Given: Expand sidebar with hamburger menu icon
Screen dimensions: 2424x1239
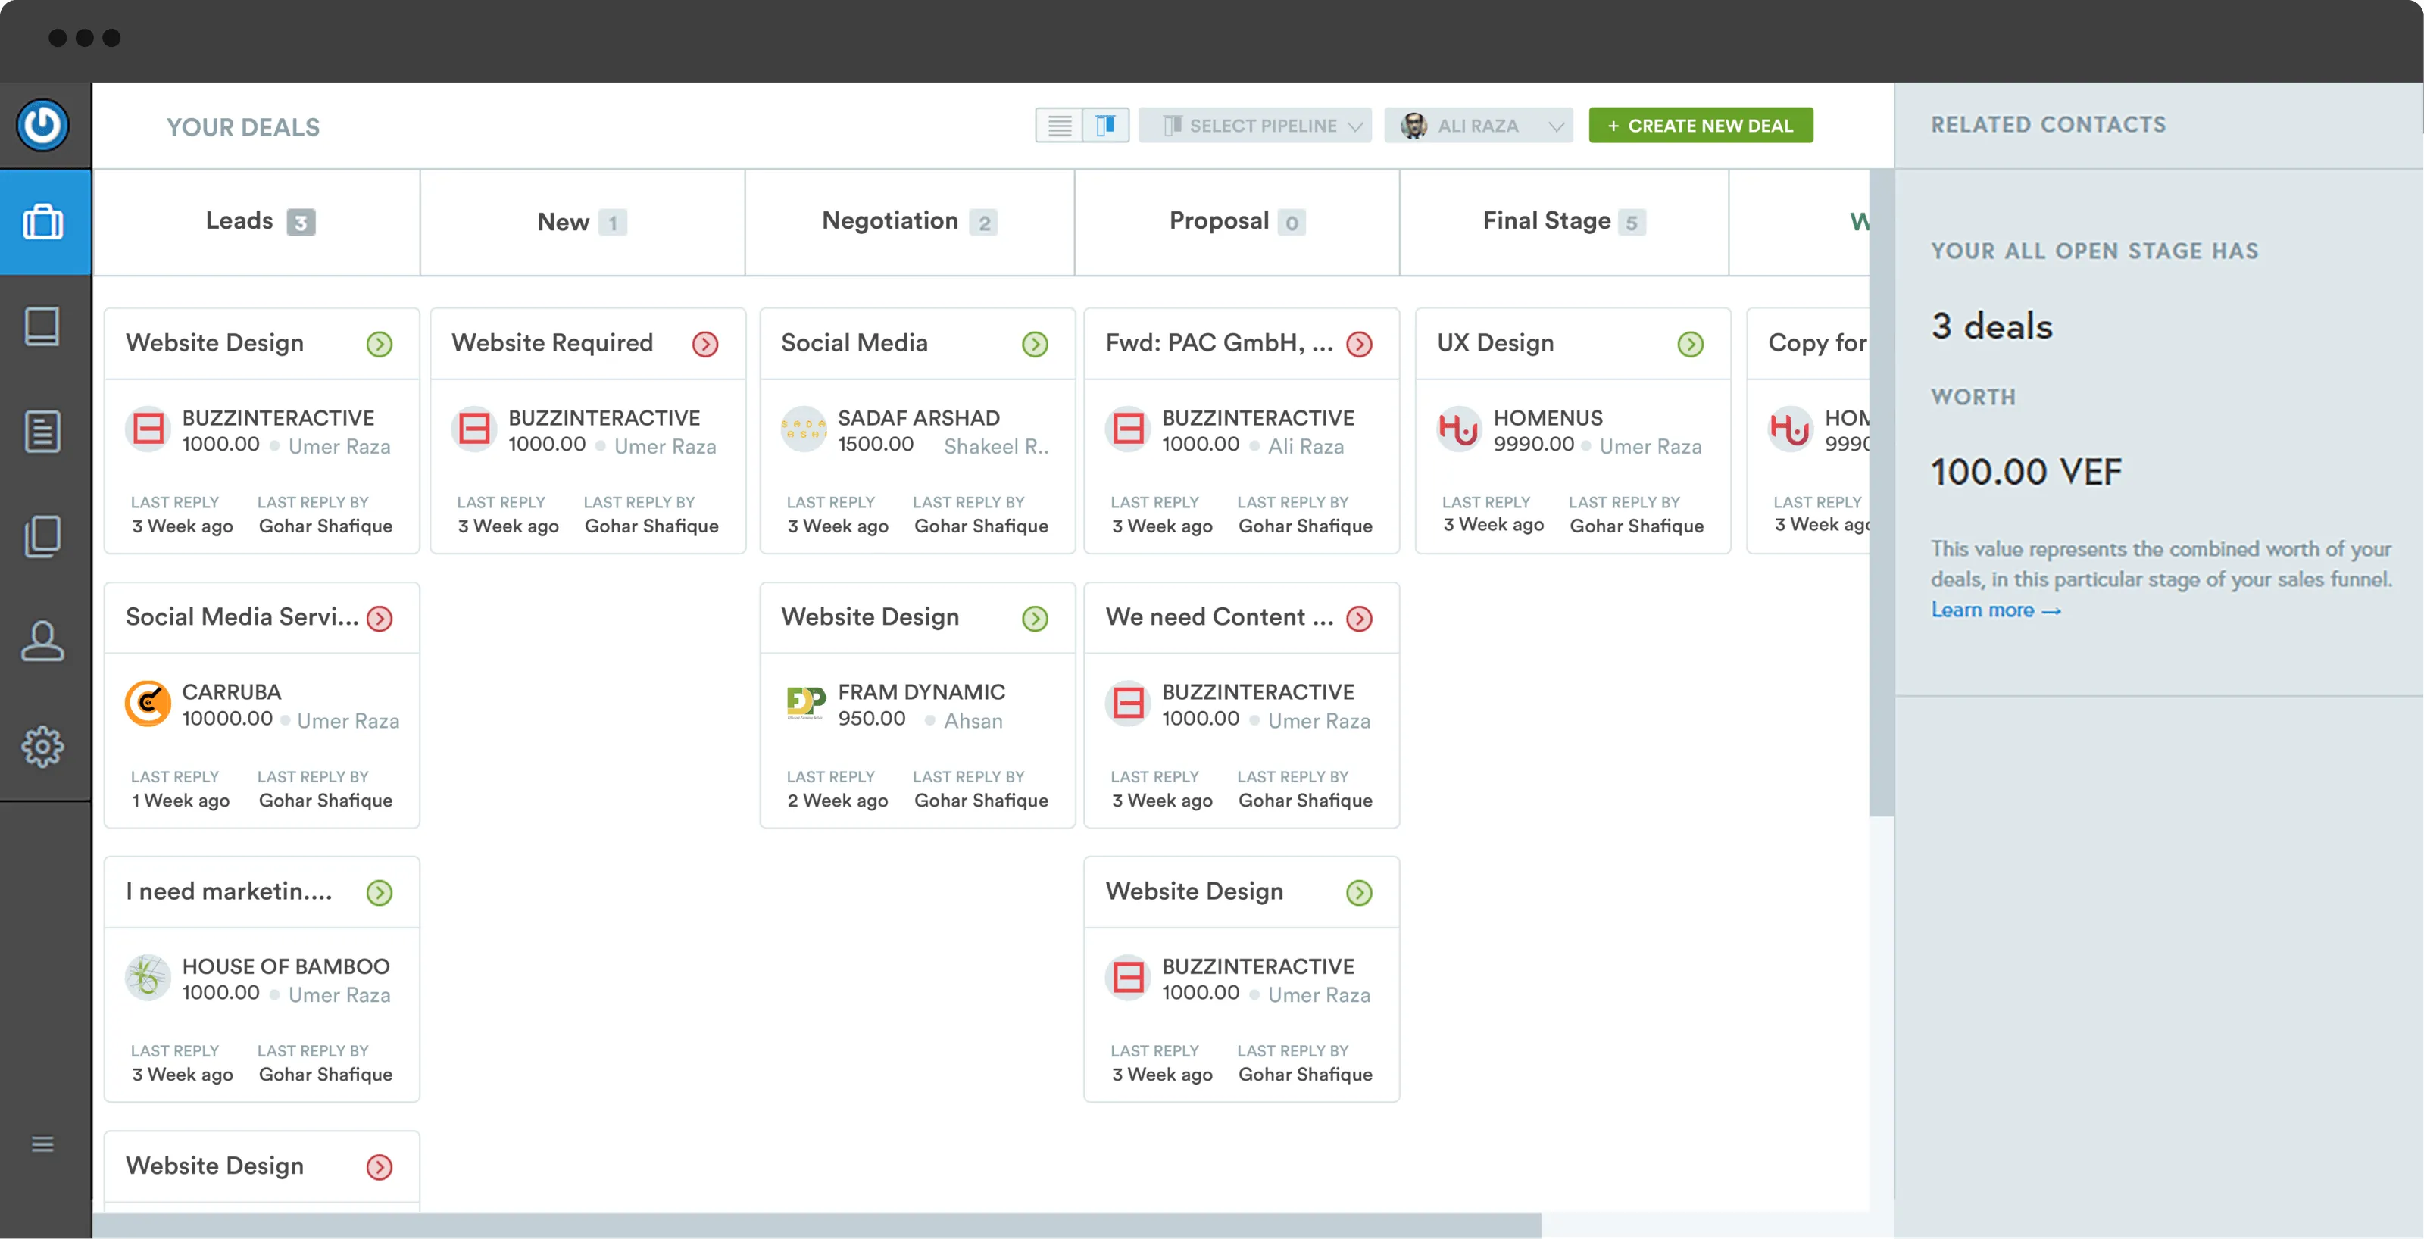Looking at the screenshot, I should pyautogui.click(x=42, y=1144).
